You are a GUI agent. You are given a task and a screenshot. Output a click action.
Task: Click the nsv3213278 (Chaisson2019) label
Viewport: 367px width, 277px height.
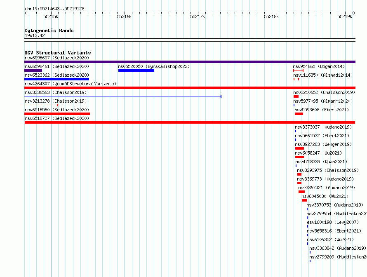point(56,101)
